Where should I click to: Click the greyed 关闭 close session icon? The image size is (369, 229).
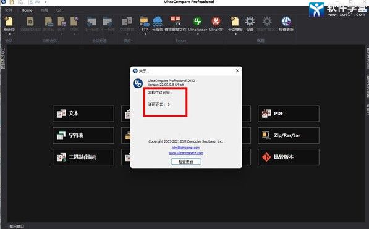(x=74, y=22)
